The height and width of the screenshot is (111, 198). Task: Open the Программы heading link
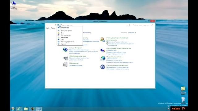click(74, 63)
